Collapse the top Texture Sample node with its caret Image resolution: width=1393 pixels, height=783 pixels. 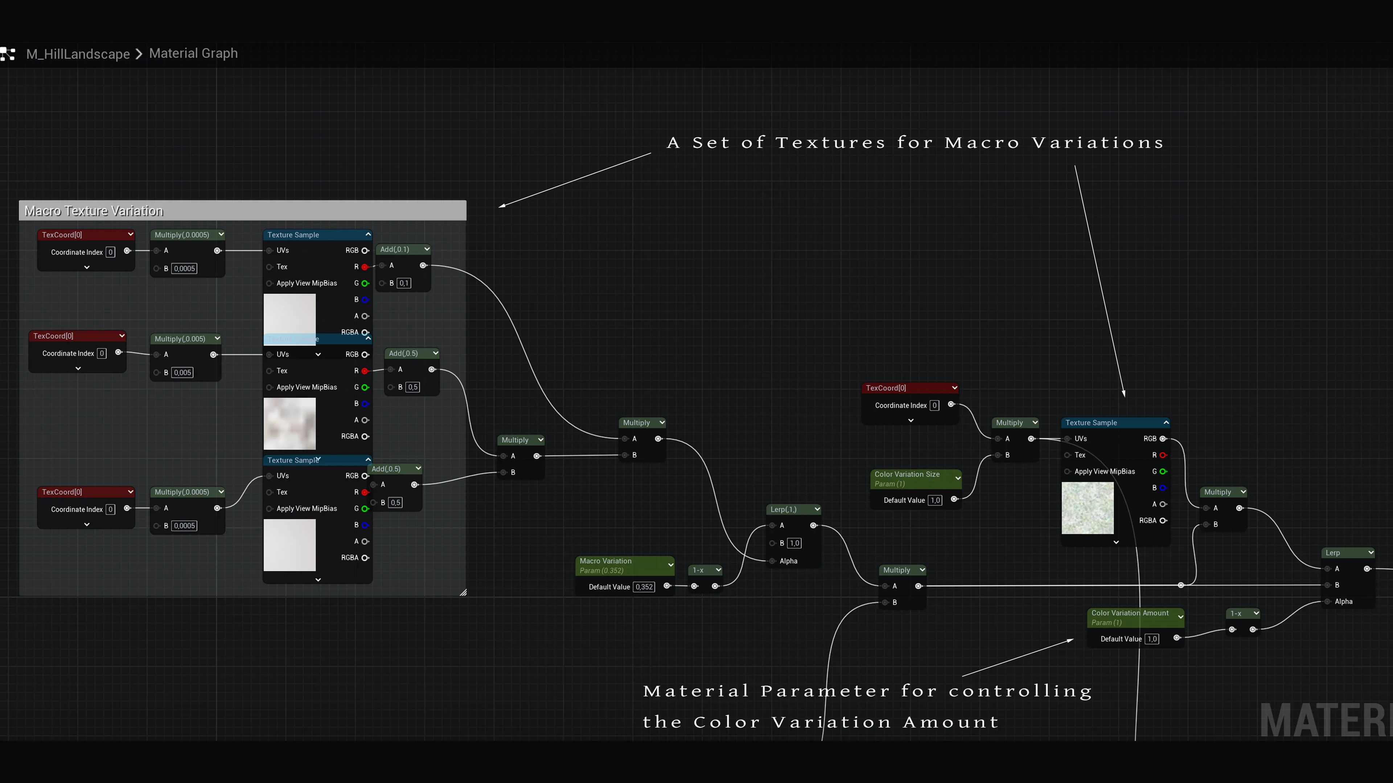[368, 235]
